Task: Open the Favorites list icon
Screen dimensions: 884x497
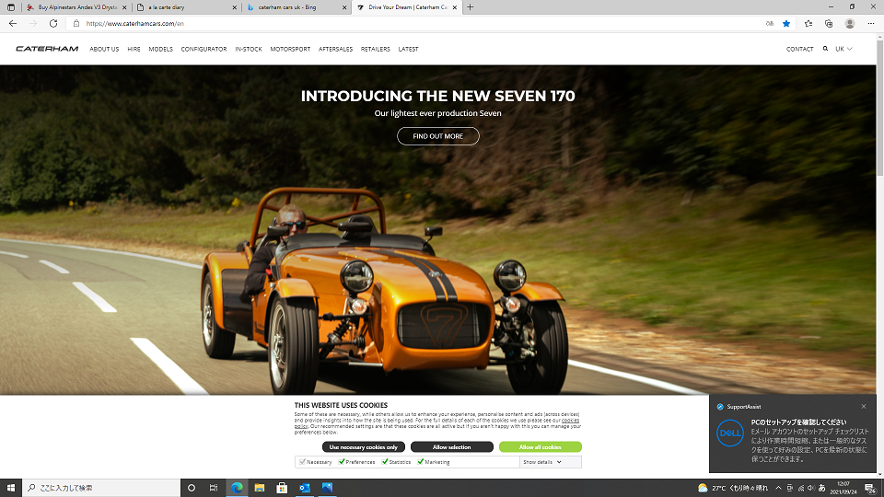Action: [808, 24]
